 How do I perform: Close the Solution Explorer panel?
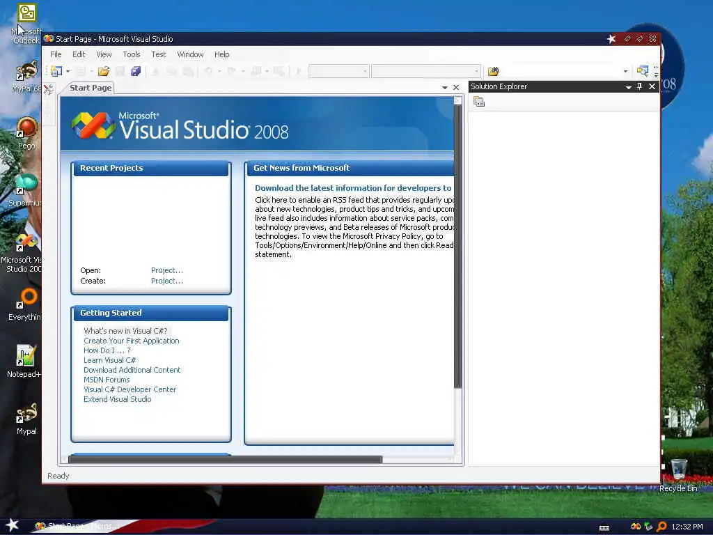(x=652, y=86)
